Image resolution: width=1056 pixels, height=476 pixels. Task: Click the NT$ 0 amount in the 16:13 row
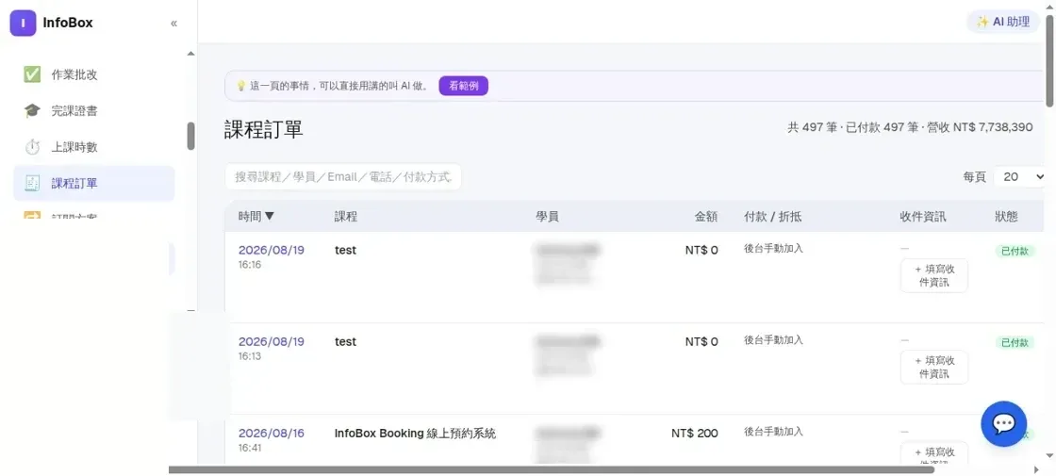(701, 342)
